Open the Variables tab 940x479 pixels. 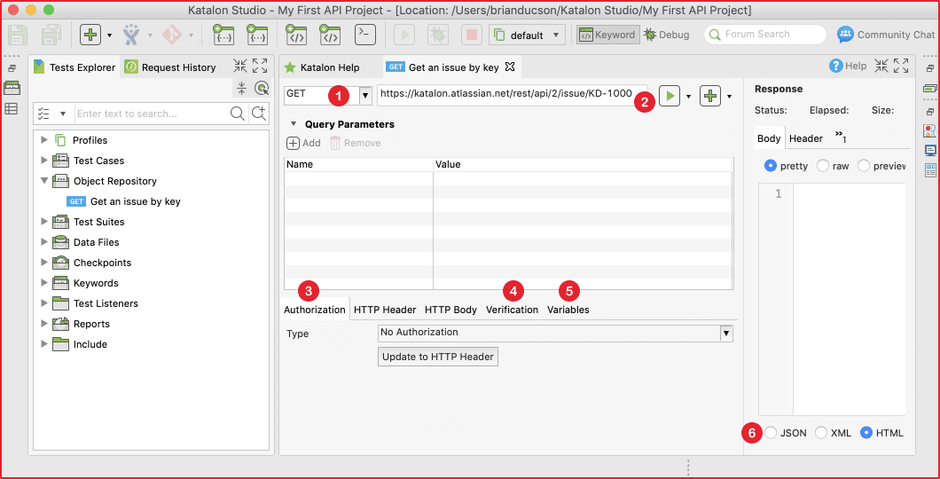(568, 310)
